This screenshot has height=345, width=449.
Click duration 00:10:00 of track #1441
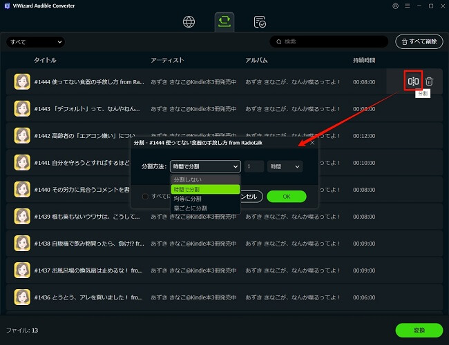(x=364, y=162)
